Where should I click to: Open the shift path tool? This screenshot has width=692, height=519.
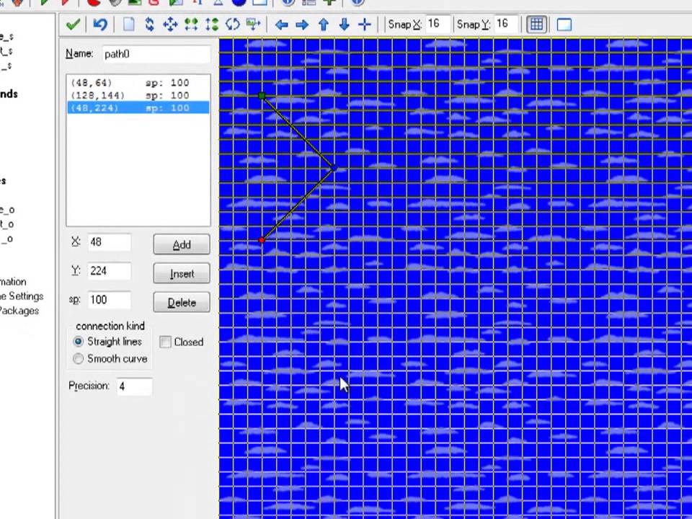tap(170, 24)
